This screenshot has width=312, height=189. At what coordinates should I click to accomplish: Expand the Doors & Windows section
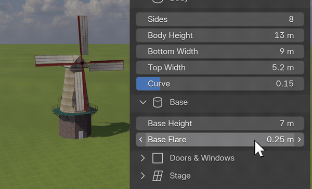[142, 158]
